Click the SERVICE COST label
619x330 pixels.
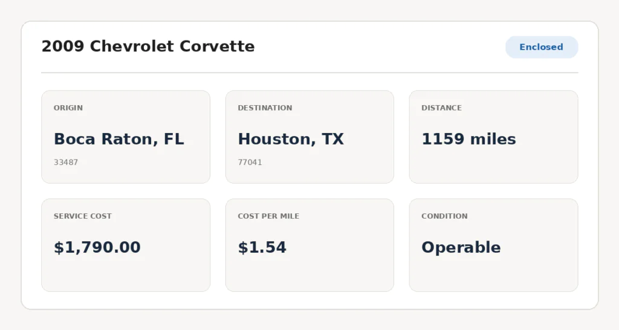point(82,216)
